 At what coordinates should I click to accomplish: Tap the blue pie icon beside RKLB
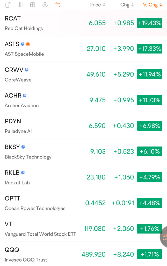pyautogui.click(x=23, y=172)
